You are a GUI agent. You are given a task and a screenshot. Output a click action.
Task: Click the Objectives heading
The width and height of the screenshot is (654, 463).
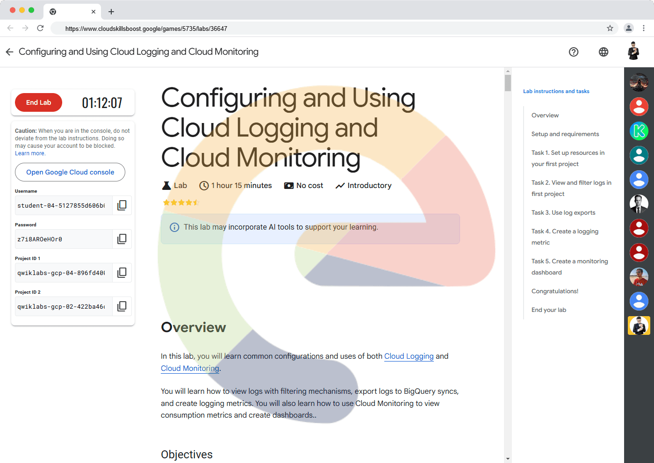187,455
